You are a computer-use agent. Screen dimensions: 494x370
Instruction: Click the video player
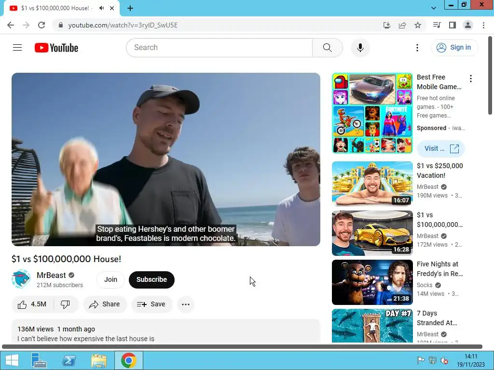(166, 159)
